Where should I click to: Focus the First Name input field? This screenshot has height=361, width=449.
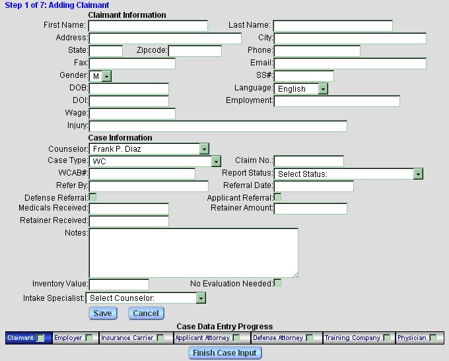pyautogui.click(x=148, y=26)
